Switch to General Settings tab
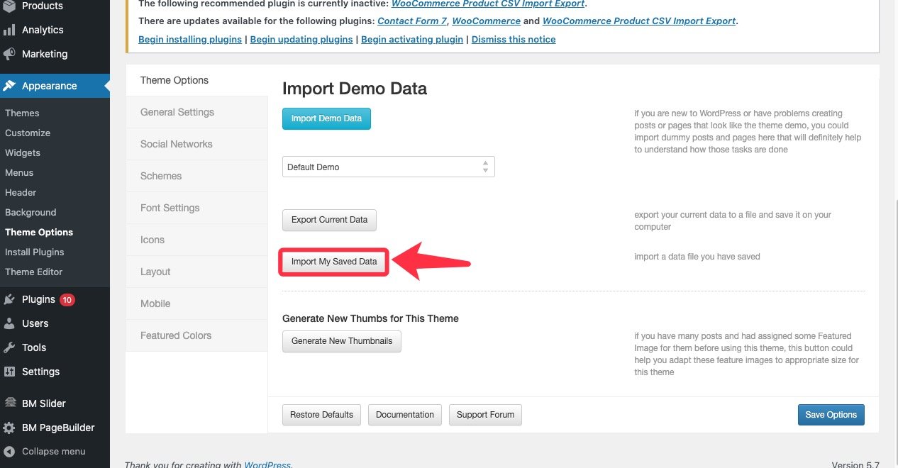This screenshot has width=898, height=468. [196, 112]
